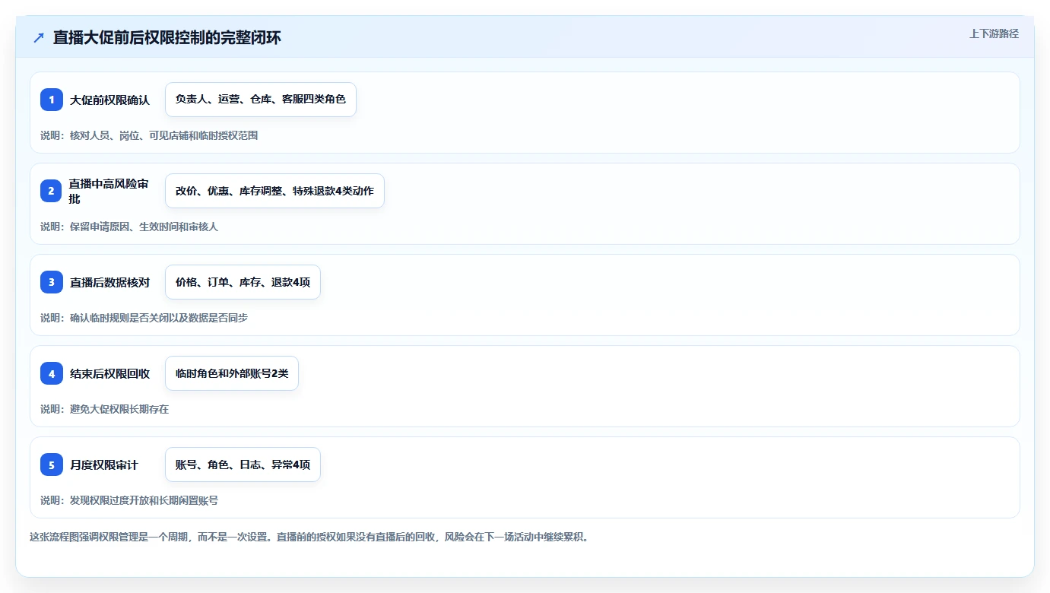Click the title 直播大促前后权限控制的完整闭环

click(x=167, y=37)
